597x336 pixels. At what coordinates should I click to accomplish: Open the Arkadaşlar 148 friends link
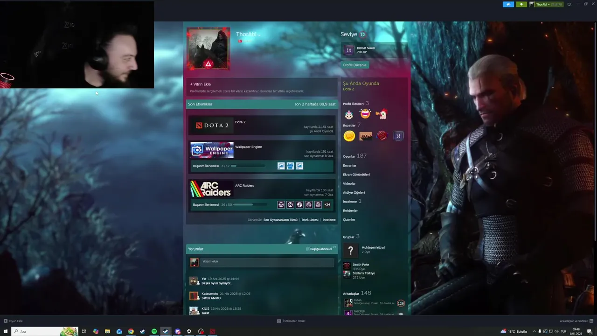coord(357,293)
